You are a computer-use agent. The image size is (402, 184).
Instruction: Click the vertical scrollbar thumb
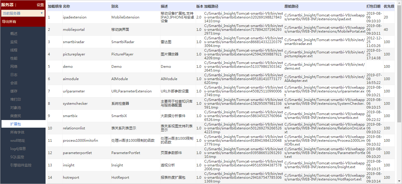(399, 63)
